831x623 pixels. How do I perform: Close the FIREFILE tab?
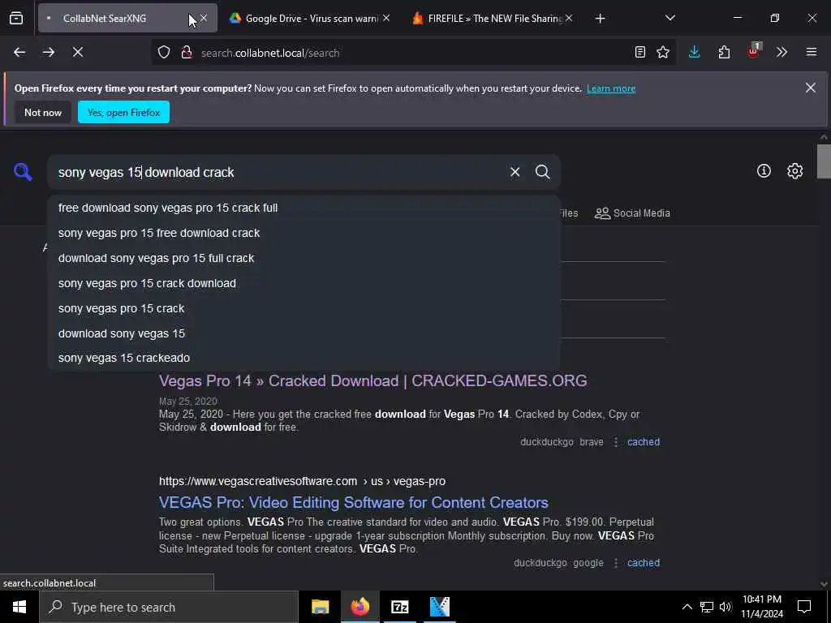[569, 18]
